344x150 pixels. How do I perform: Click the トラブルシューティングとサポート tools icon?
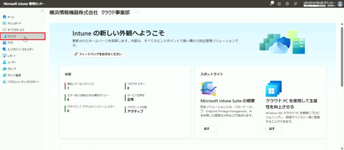click(x=4, y=82)
